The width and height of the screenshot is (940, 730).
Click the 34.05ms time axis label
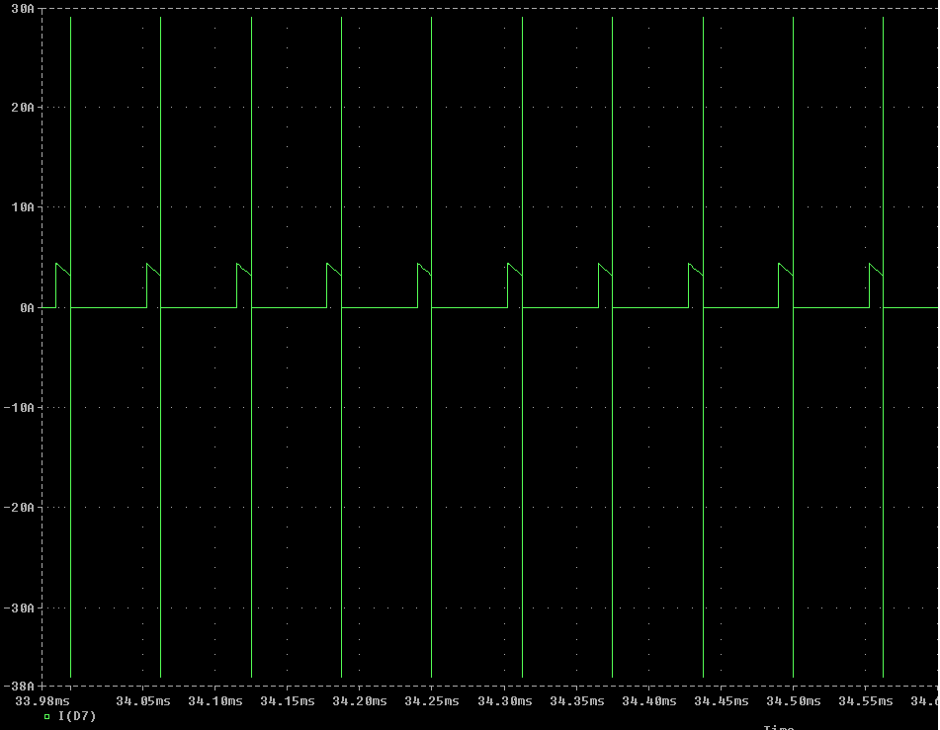143,700
